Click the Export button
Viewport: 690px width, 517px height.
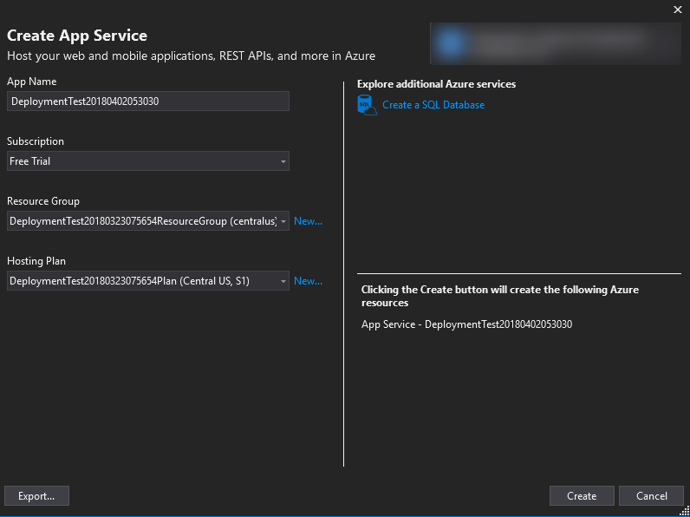pos(36,496)
